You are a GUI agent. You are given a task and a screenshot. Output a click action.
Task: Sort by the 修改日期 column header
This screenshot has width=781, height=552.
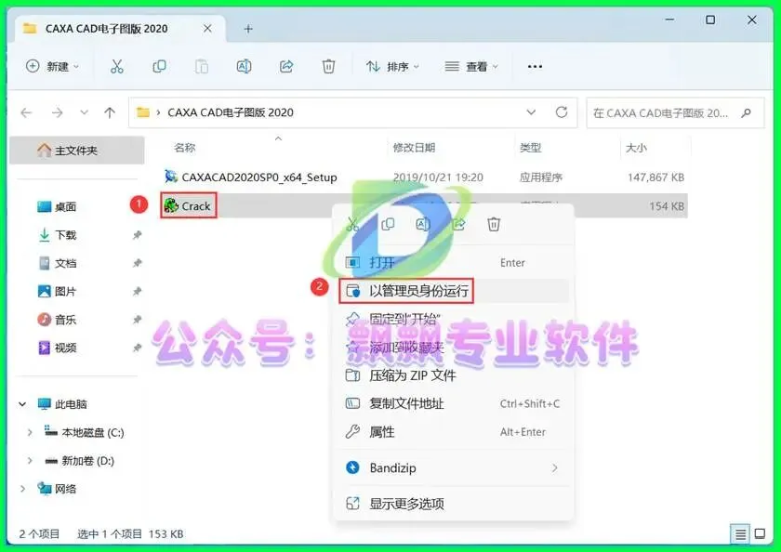point(414,148)
